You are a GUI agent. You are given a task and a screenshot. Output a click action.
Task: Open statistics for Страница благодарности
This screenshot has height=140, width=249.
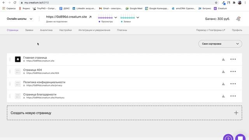tap(223, 96)
